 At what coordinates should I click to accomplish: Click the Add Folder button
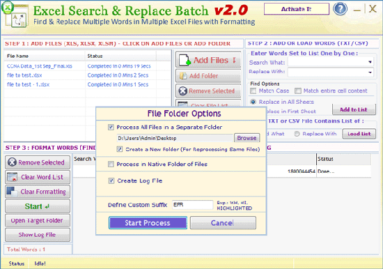[208, 76]
